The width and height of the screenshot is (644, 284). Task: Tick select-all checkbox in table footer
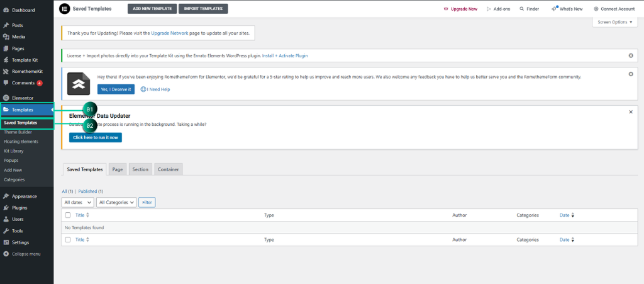tap(68, 240)
